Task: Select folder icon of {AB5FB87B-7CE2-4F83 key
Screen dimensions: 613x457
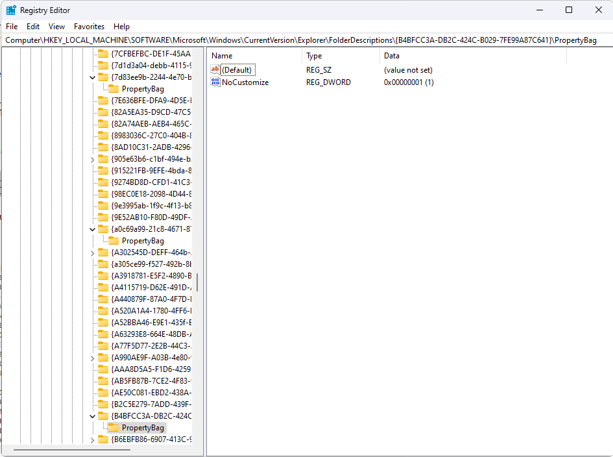Action: 103,381
